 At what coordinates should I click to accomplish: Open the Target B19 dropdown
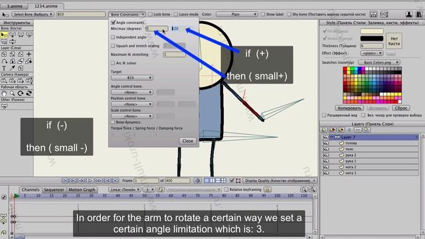coord(132,78)
